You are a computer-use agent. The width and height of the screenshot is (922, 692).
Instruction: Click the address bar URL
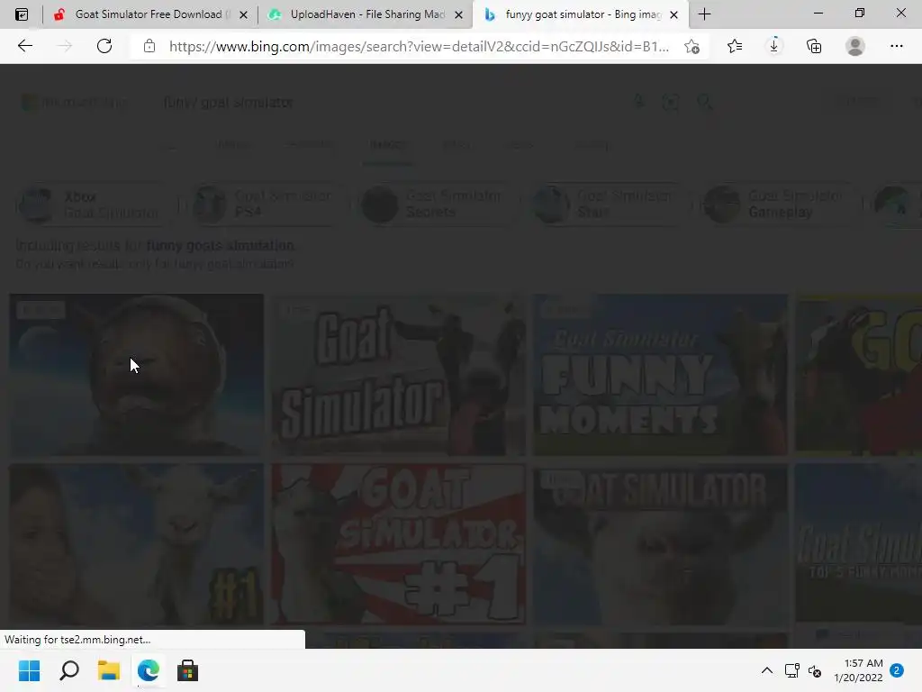point(419,47)
